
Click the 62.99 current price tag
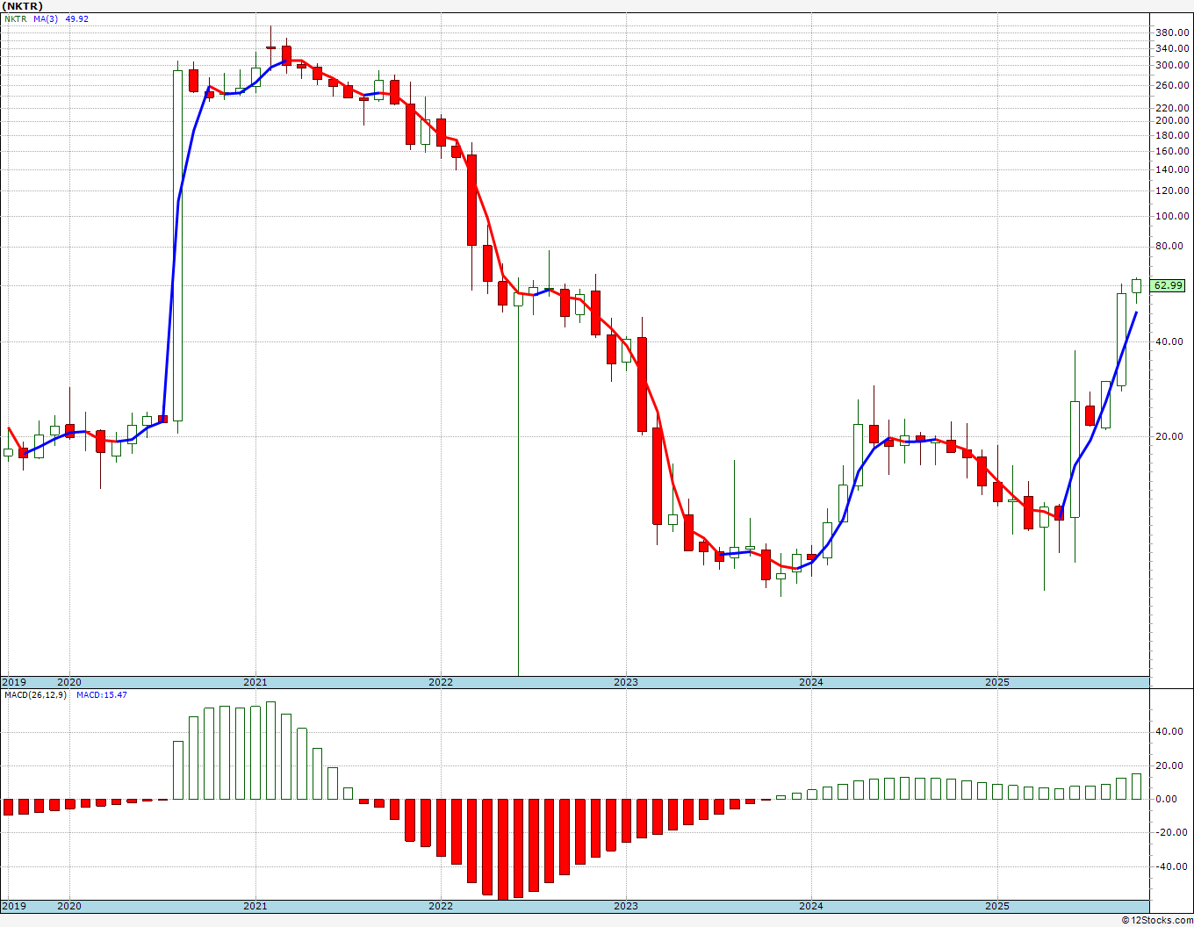point(1168,285)
